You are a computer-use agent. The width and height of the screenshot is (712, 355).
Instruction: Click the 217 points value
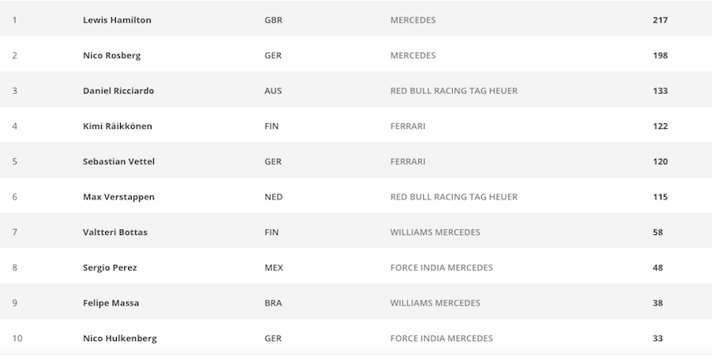click(660, 20)
